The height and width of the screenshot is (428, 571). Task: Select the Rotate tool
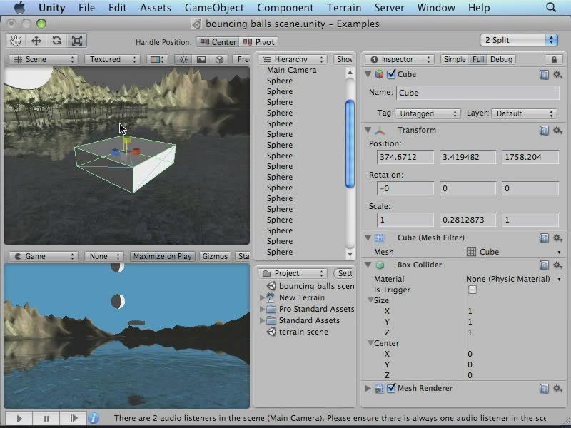pos(56,41)
